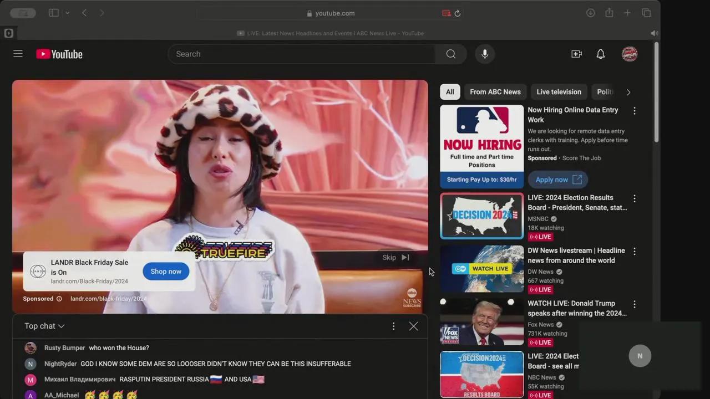The image size is (710, 399).
Task: Show more filter chips with right arrow
Action: 628,92
